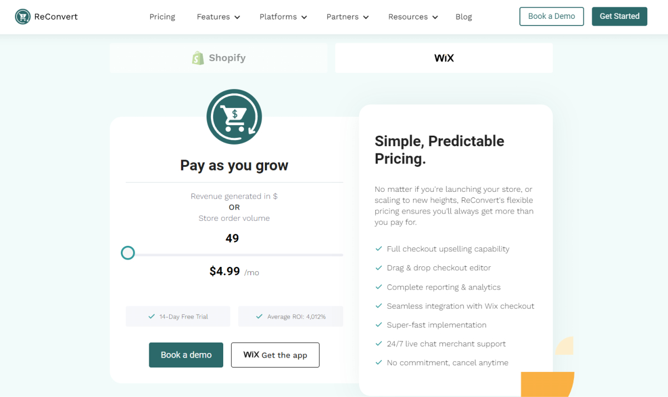
Task: Click the Shopify bag icon
Action: point(198,58)
